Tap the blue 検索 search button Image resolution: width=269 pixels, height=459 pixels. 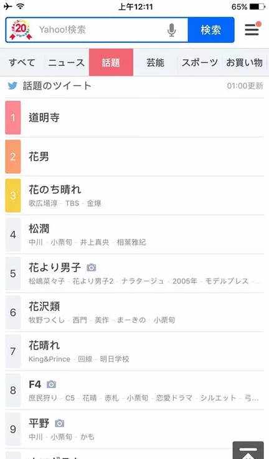pos(211,30)
